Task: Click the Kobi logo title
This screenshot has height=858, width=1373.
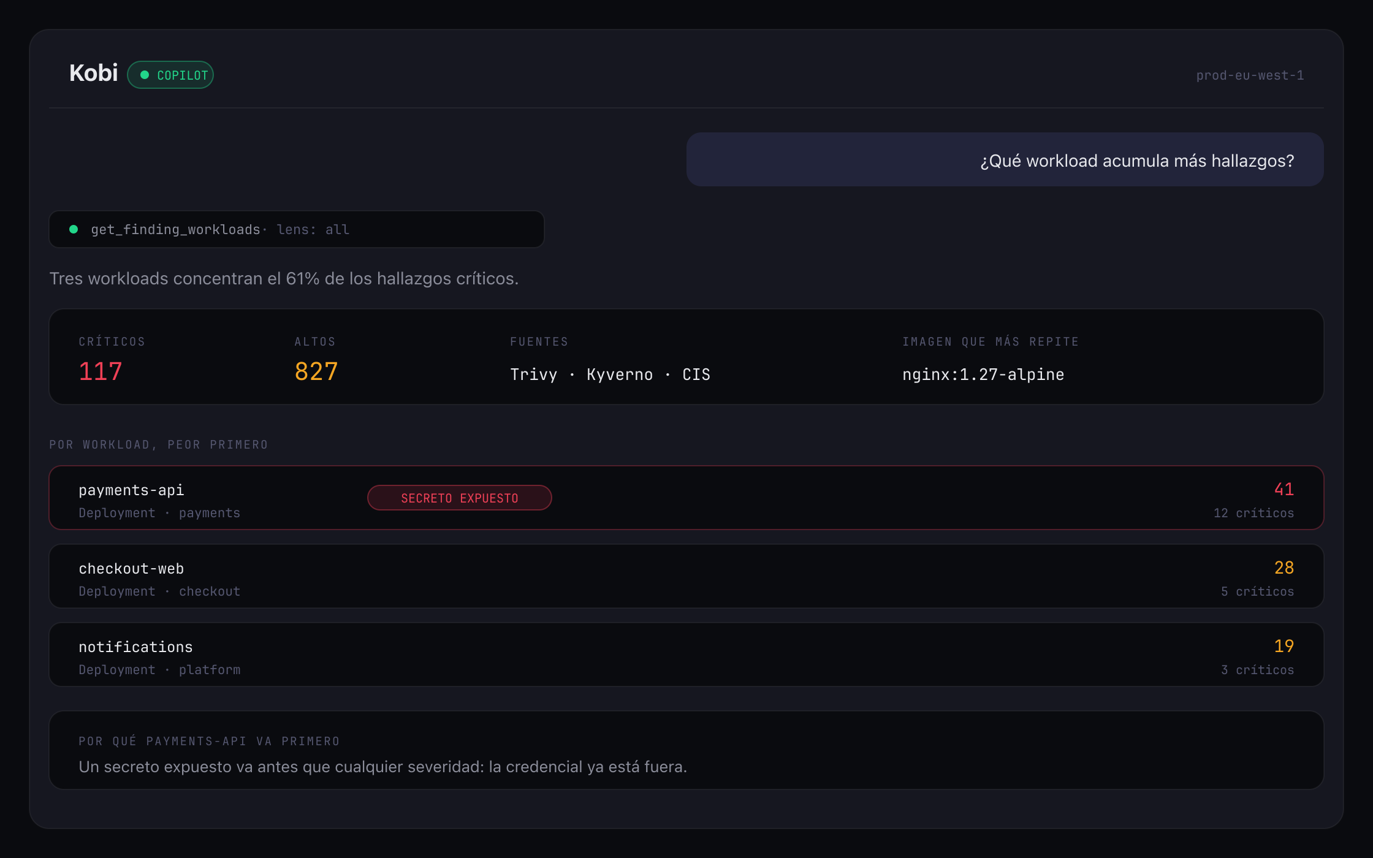Action: [93, 74]
